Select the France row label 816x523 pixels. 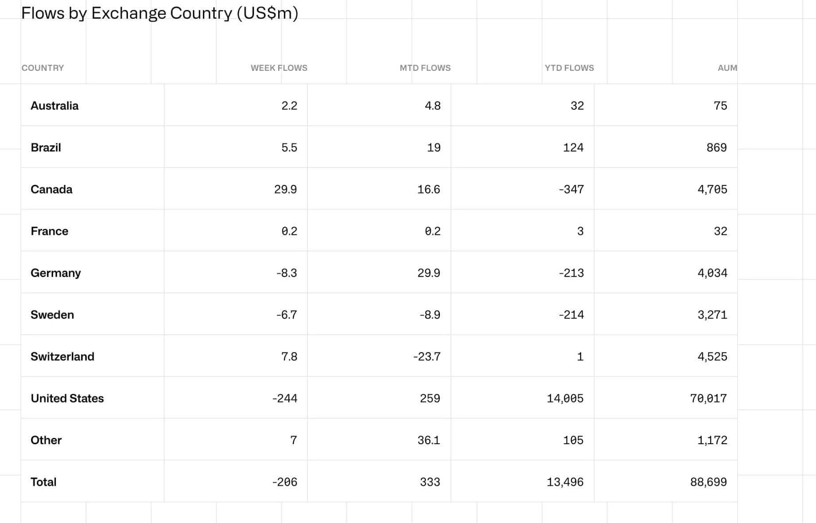click(50, 231)
